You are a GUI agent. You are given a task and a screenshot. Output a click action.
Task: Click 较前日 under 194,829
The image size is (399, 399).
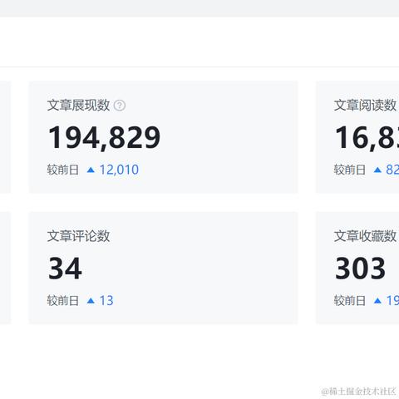point(63,170)
